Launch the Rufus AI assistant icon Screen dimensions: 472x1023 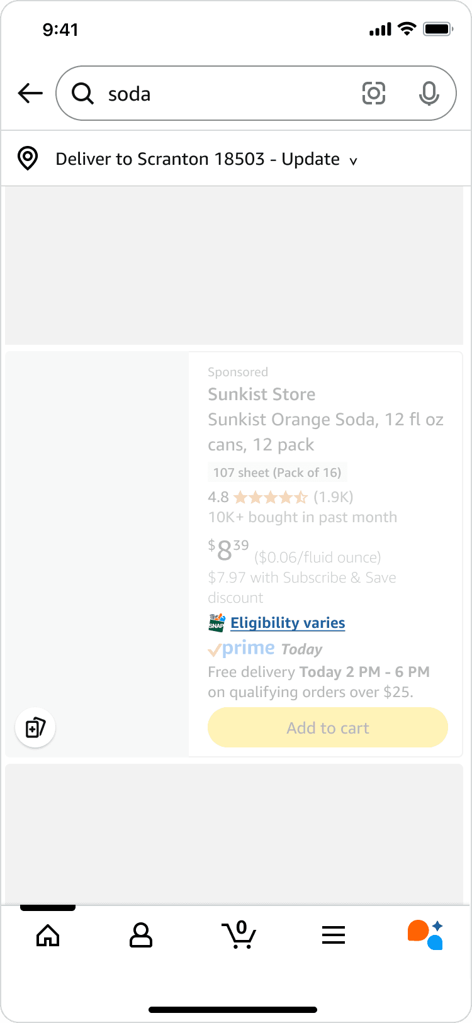[426, 935]
